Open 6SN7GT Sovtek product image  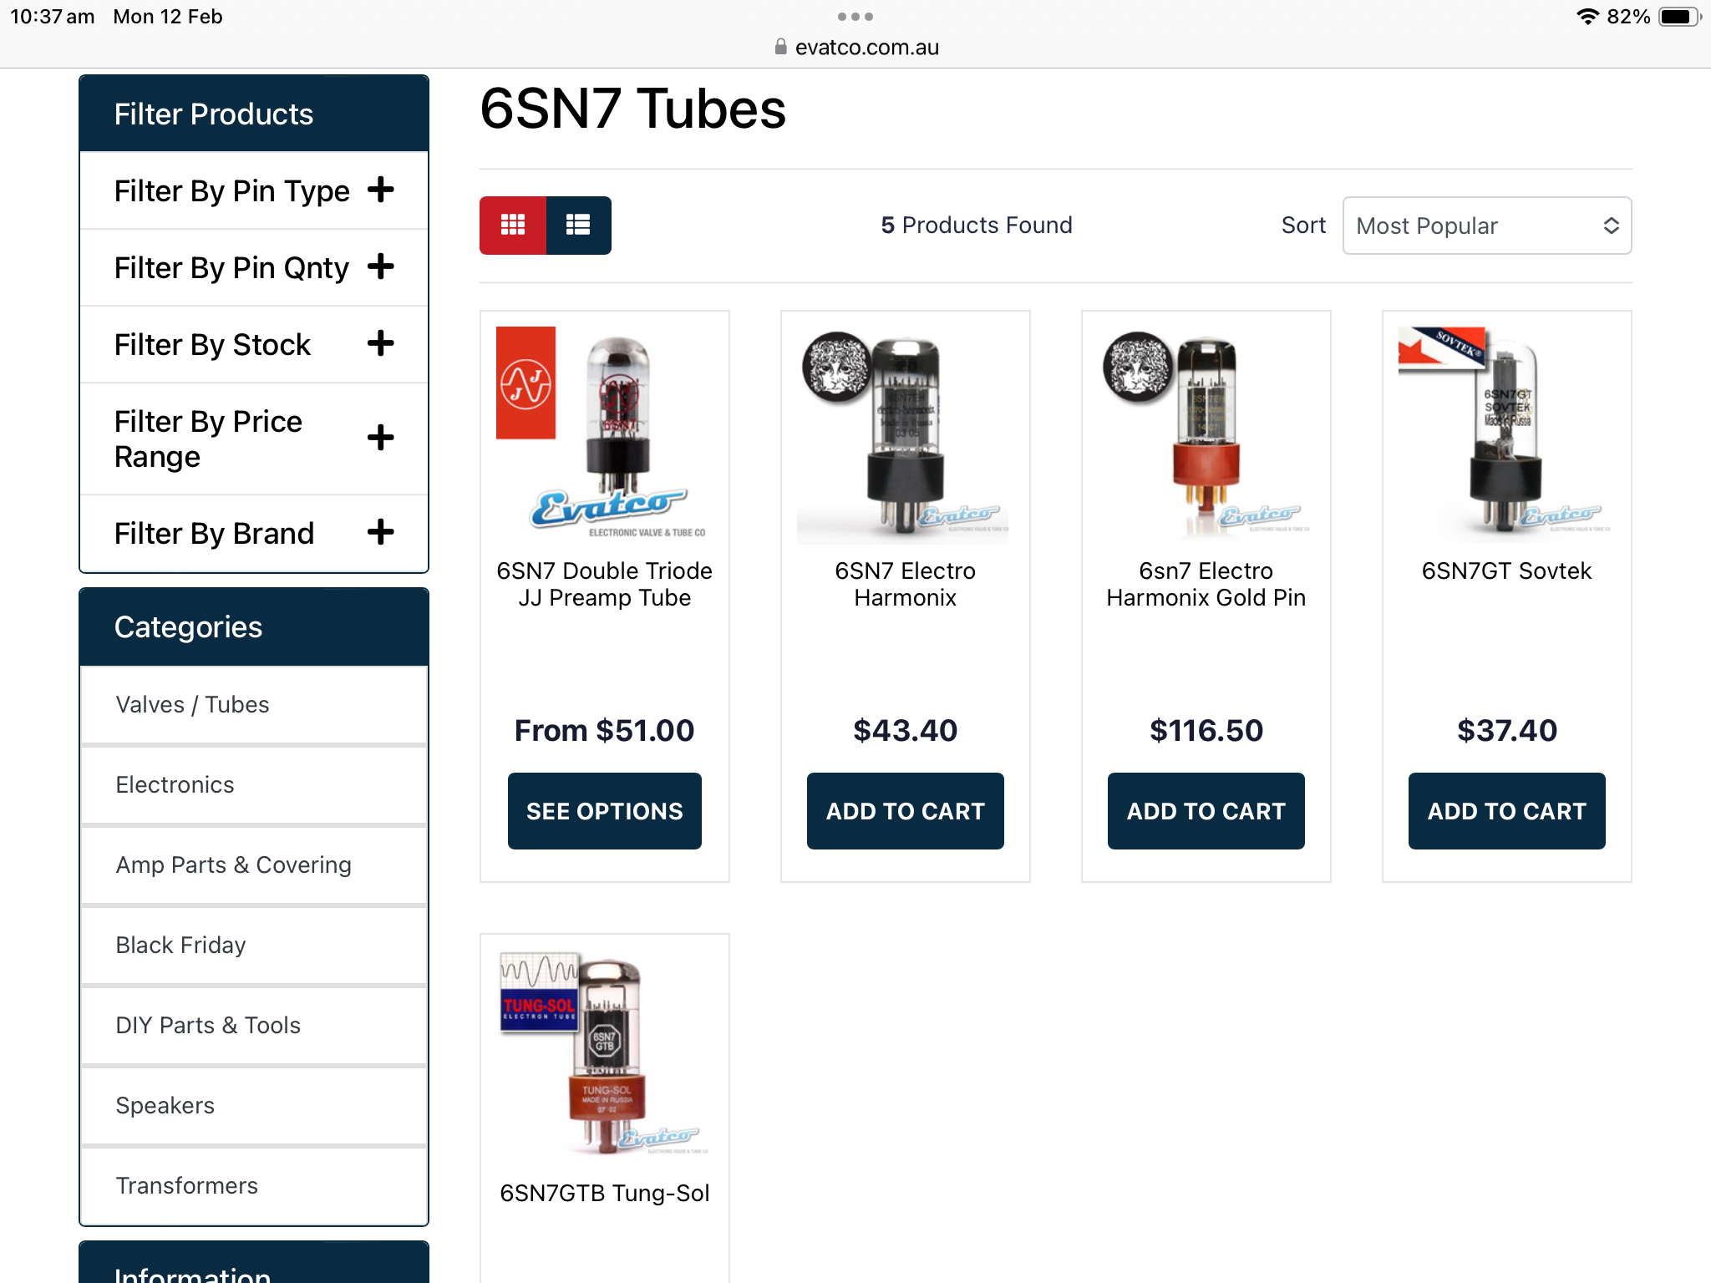click(1507, 434)
